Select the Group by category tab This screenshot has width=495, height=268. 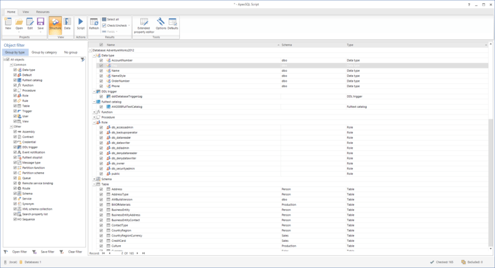click(x=44, y=52)
